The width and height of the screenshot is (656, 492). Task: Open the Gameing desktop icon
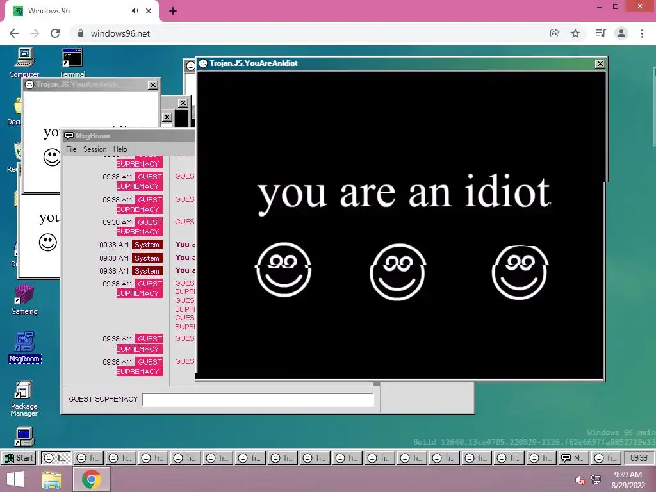point(24,300)
